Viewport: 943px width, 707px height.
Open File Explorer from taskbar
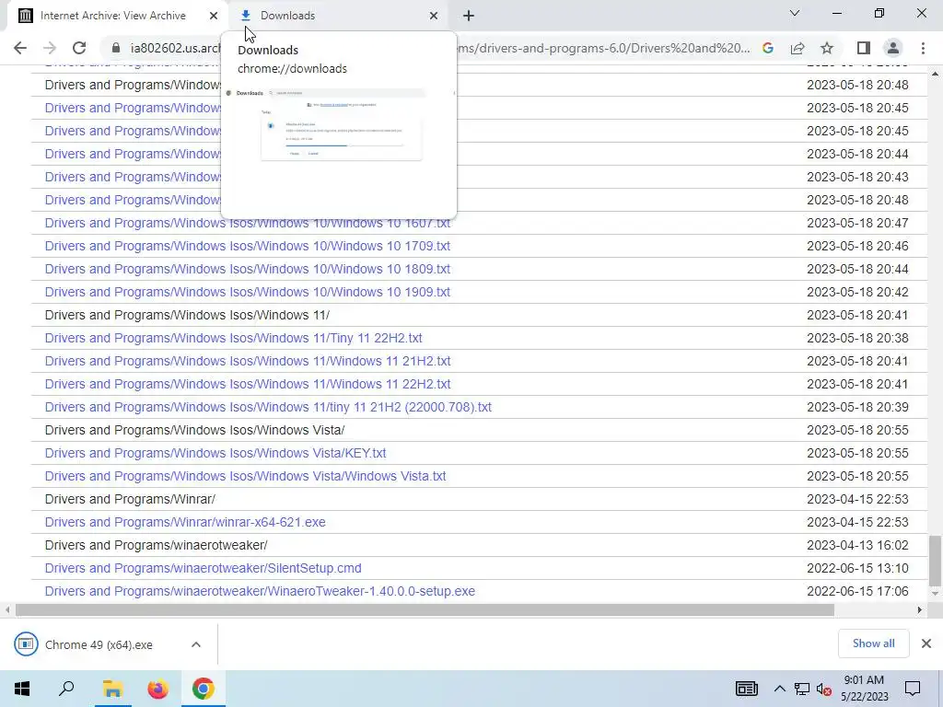112,689
